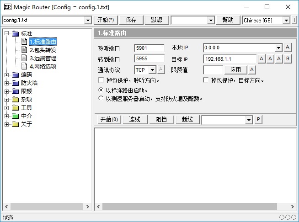The height and width of the screenshot is (222, 299).
Task: Open the empty toolbar dropdown before 幫助
Action: point(211,20)
